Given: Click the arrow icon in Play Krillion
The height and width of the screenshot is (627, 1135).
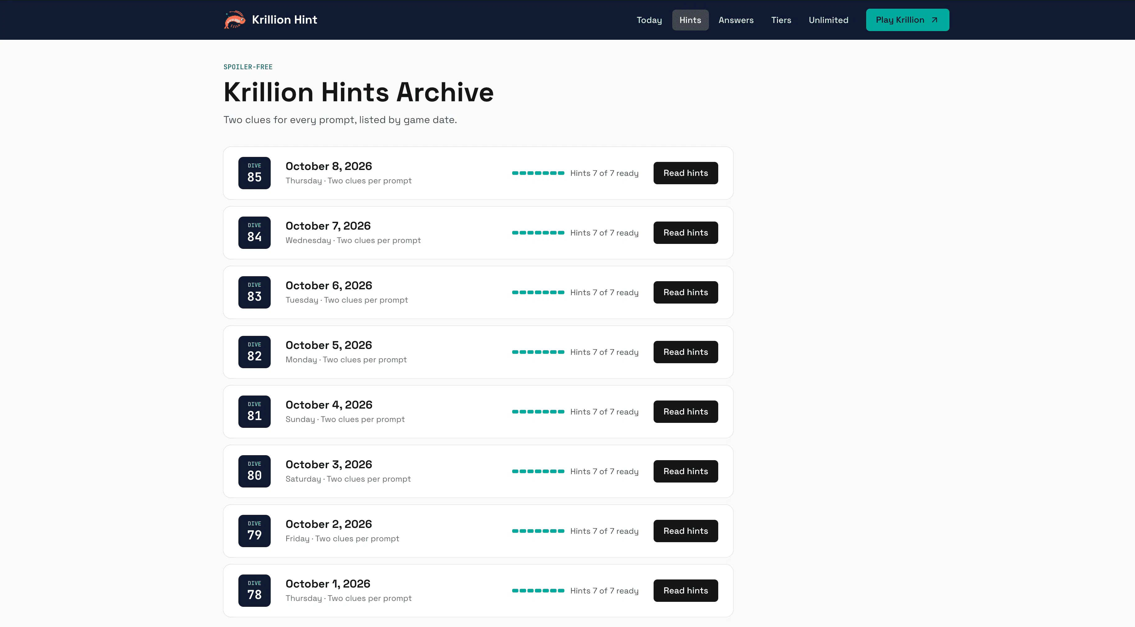Looking at the screenshot, I should (934, 20).
